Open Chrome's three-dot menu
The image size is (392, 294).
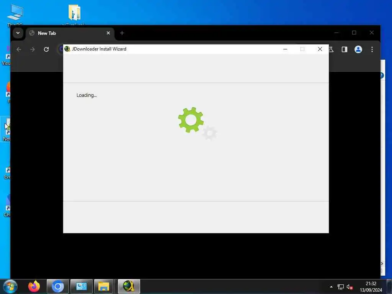click(x=372, y=49)
